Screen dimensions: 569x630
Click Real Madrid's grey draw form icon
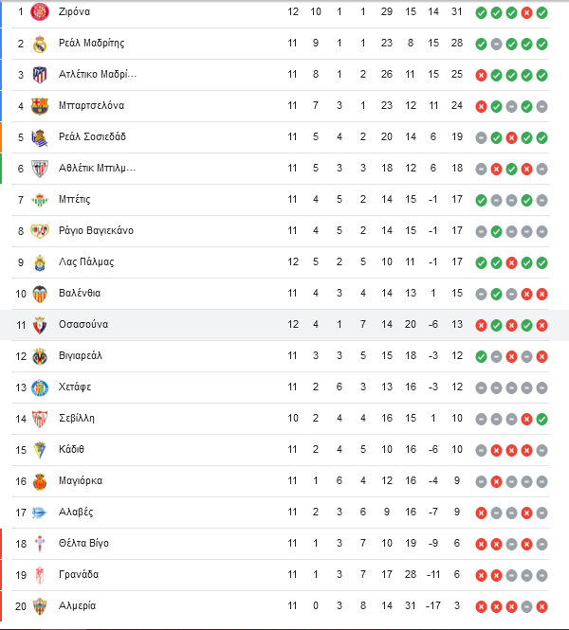coord(496,45)
